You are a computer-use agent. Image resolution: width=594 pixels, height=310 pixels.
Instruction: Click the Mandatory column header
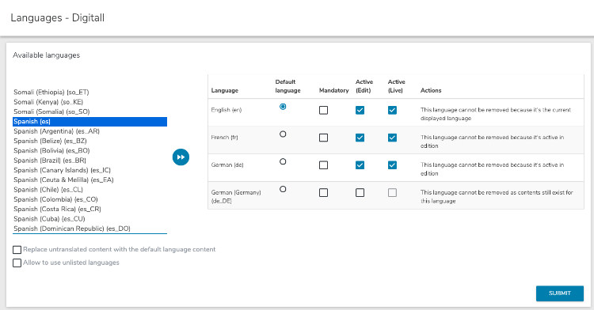(333, 91)
